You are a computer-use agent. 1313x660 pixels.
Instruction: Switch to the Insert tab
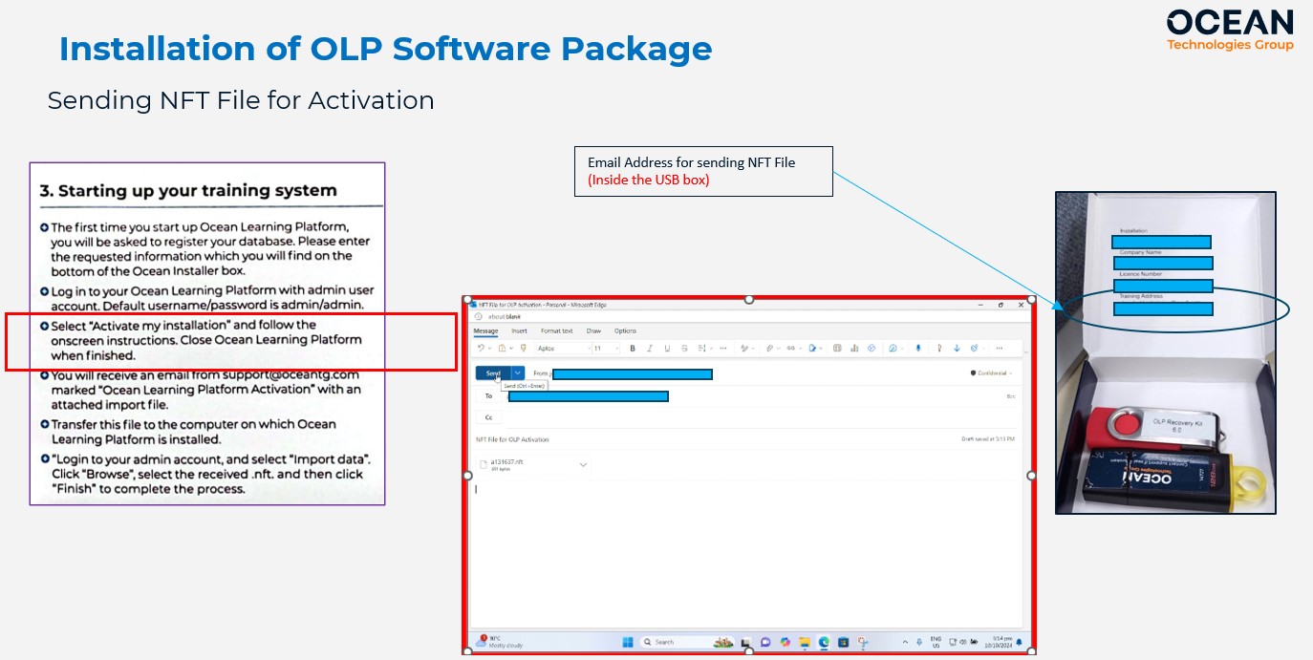519,331
